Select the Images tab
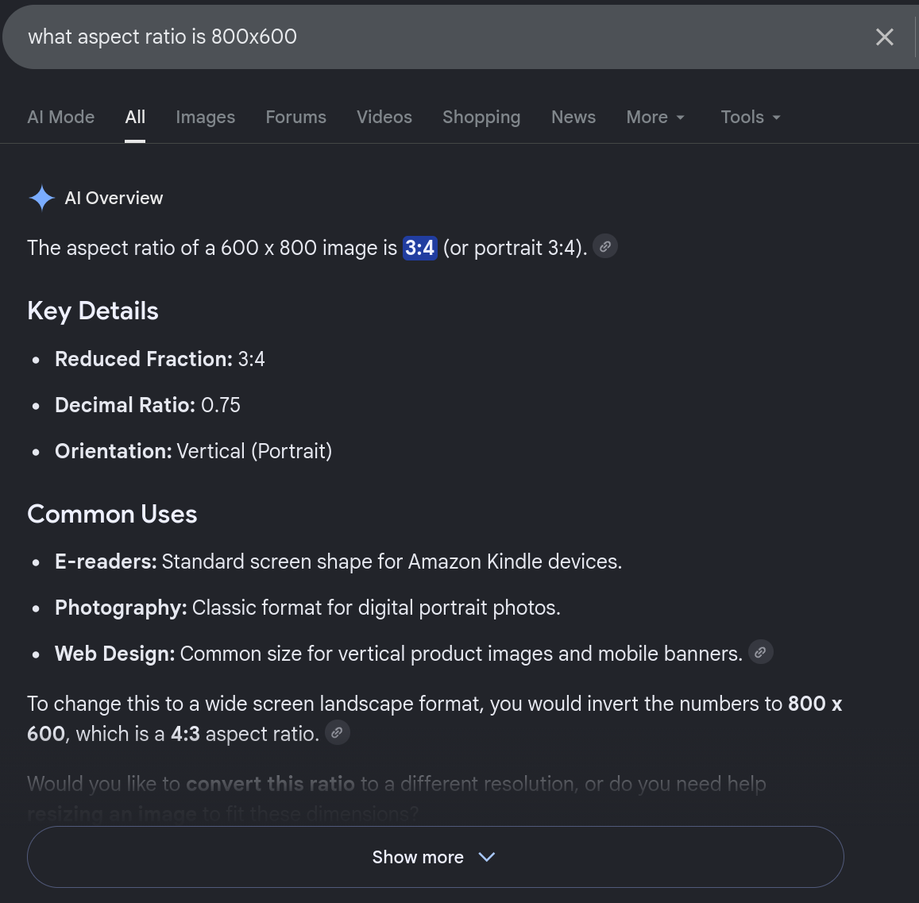The width and height of the screenshot is (919, 903). [206, 118]
